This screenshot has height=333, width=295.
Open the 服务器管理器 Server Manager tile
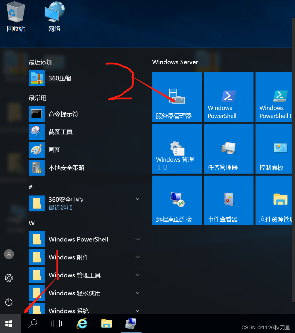177,97
